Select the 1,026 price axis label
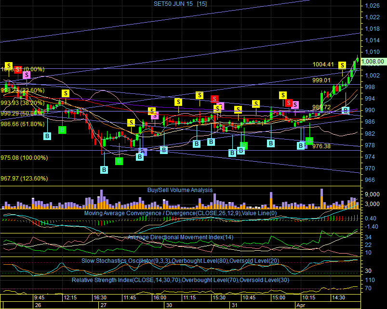Image resolution: width=387 pixels, height=309 pixels. point(373,5)
